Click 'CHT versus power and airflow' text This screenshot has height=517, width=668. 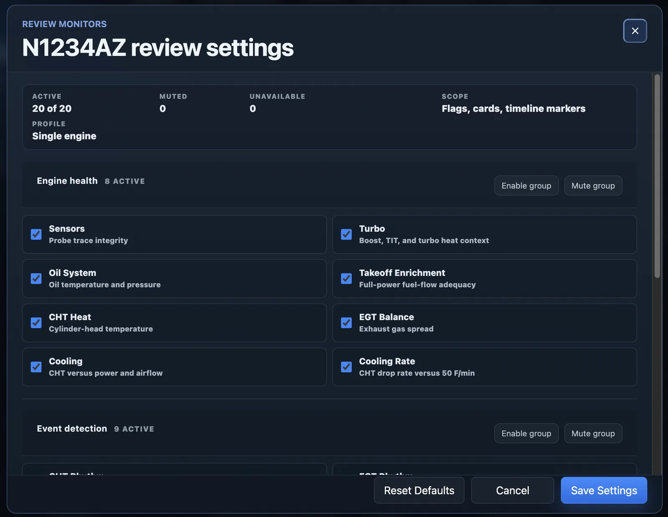click(x=106, y=373)
